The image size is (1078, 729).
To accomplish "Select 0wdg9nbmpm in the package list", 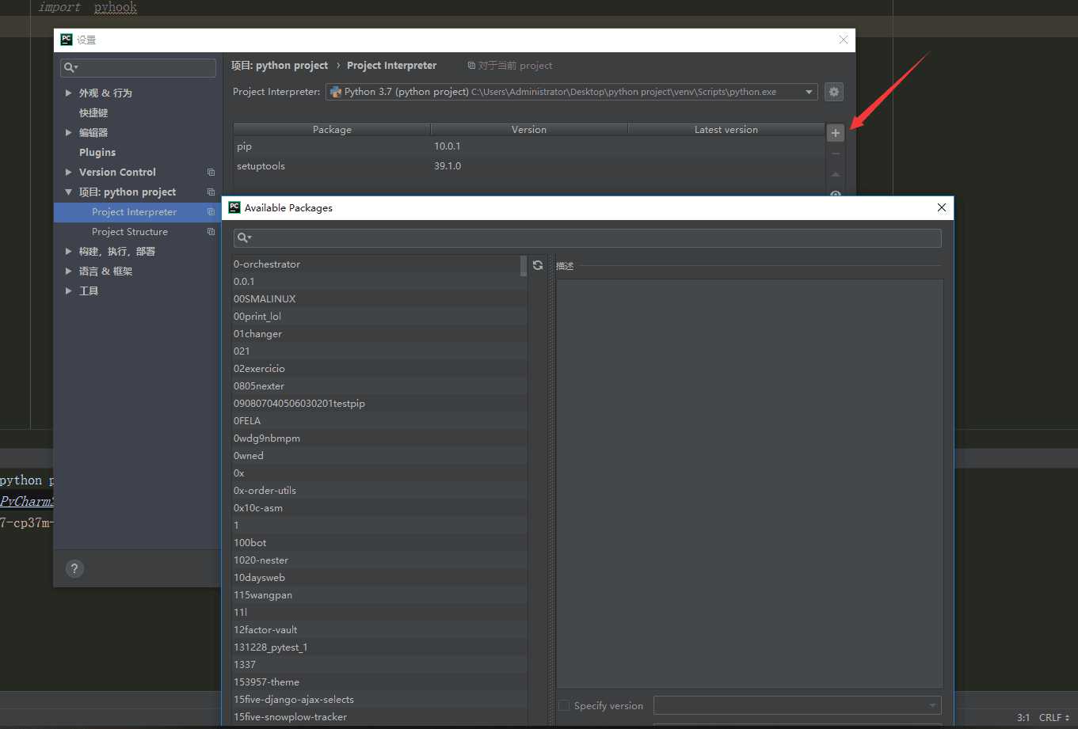I will [x=380, y=439].
